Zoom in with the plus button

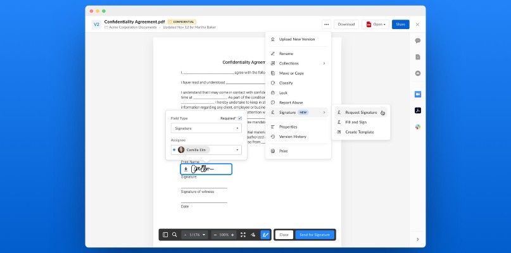tap(232, 235)
